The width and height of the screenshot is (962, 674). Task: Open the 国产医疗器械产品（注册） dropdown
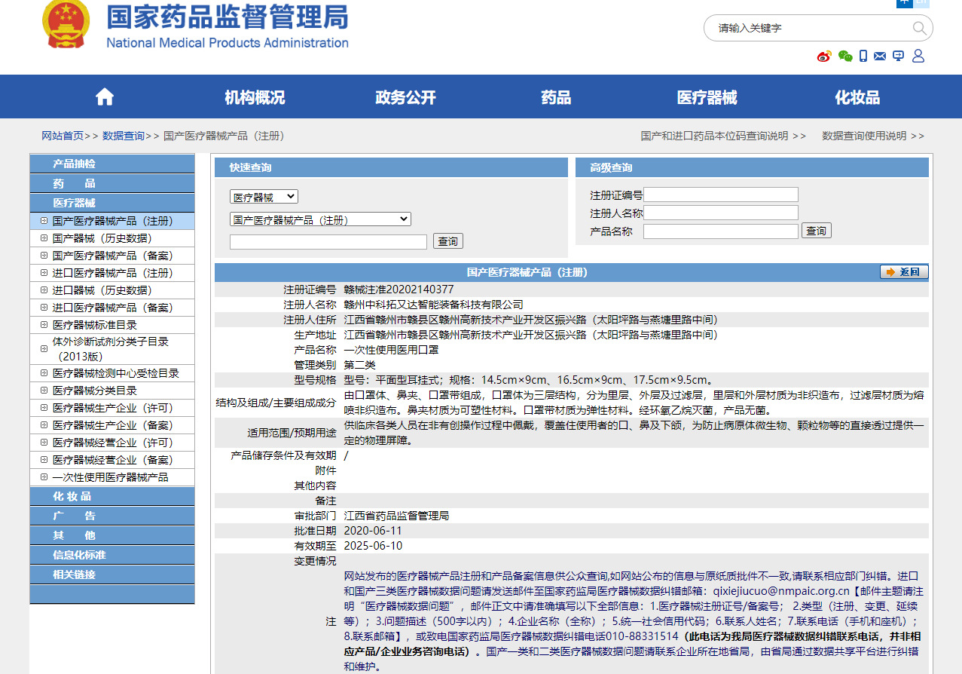(x=320, y=219)
